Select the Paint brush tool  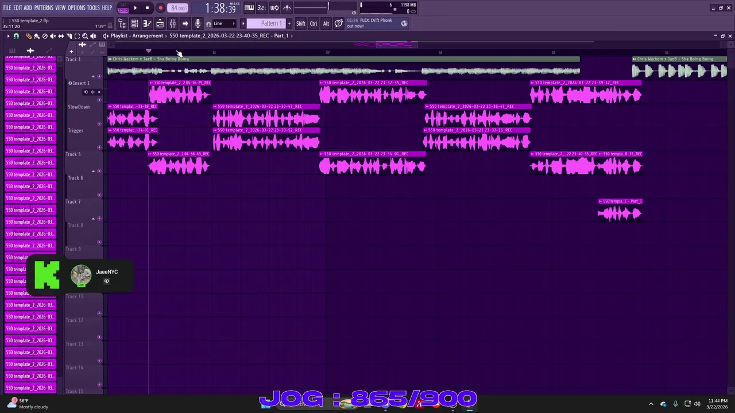(x=37, y=36)
